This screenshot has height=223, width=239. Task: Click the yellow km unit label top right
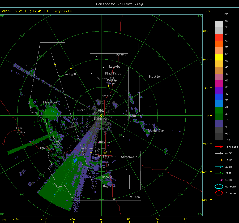208,11
